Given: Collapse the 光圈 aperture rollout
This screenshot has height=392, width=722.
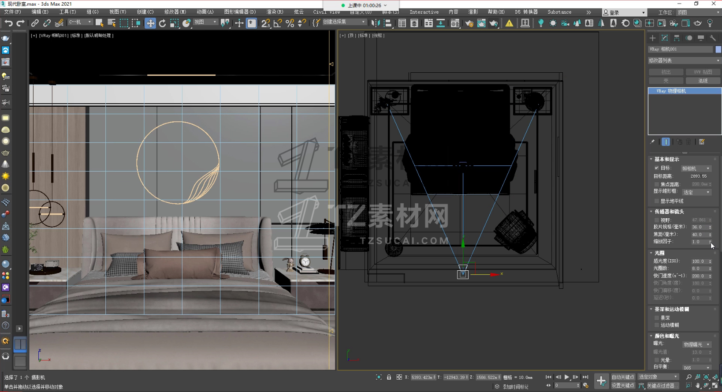Looking at the screenshot, I should pyautogui.click(x=659, y=253).
